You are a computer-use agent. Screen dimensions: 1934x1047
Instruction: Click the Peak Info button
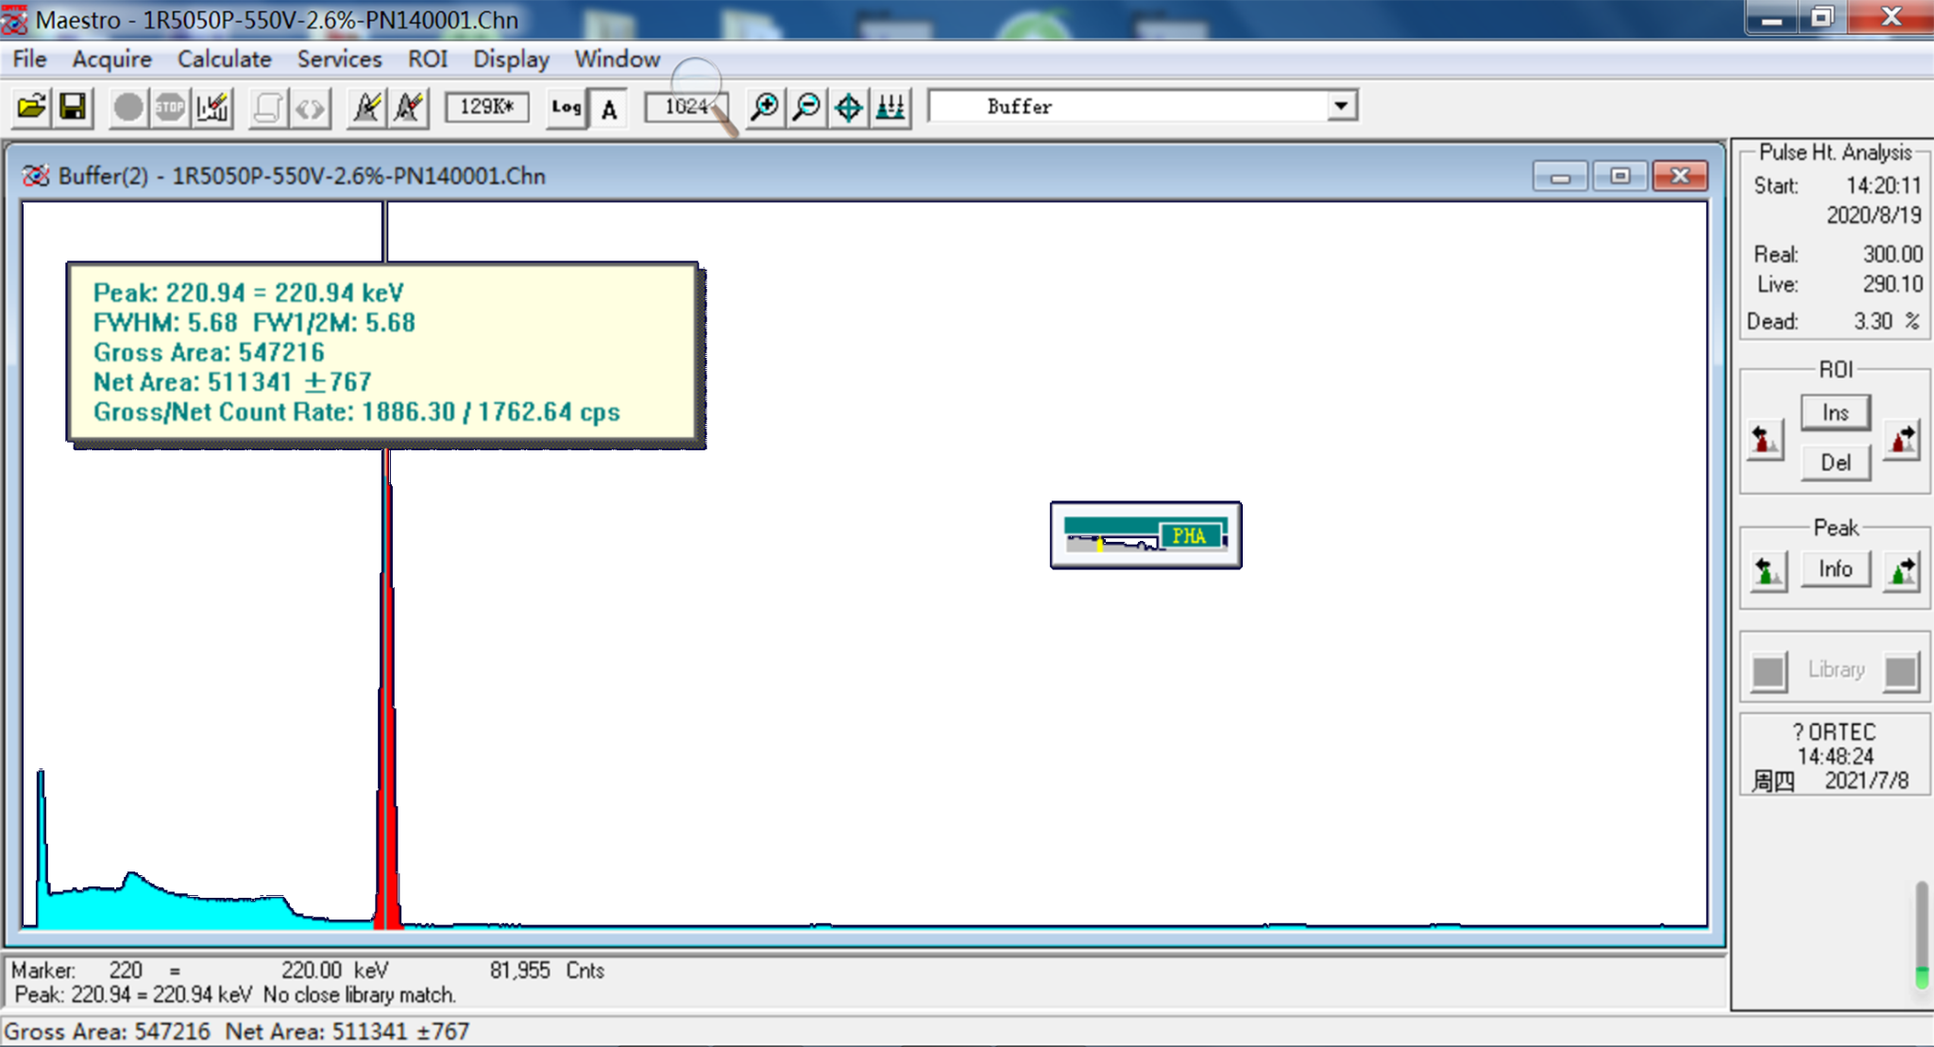coord(1835,569)
